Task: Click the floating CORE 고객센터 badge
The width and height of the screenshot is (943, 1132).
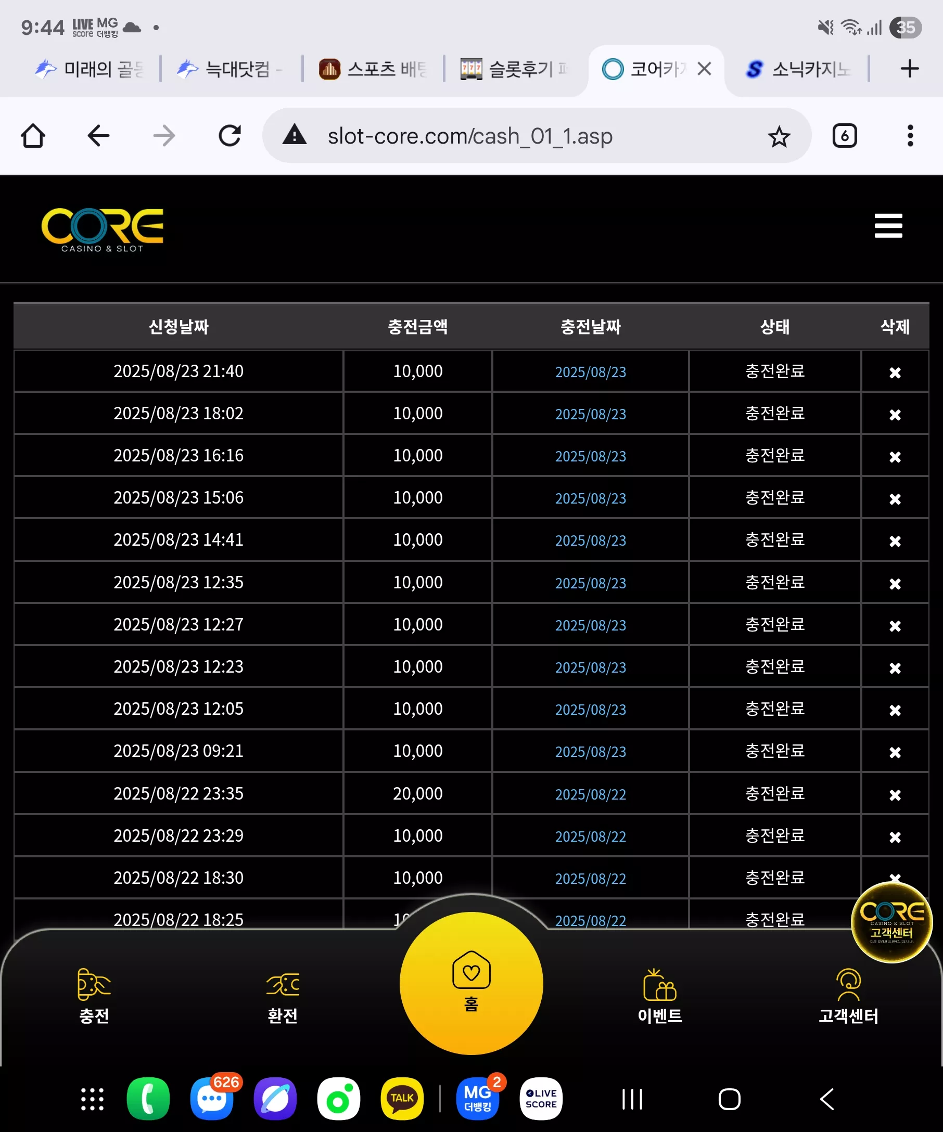Action: tap(891, 922)
